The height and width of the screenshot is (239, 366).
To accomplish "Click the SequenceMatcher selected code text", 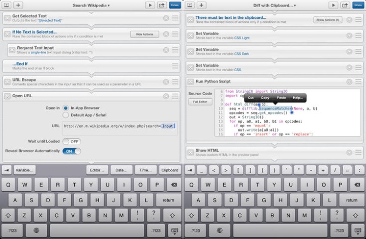I will coord(275,108).
